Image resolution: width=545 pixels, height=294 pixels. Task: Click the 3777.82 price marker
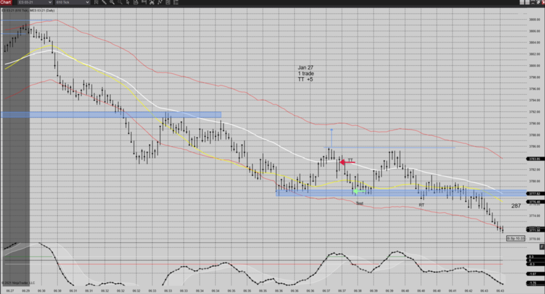pyautogui.click(x=534, y=194)
